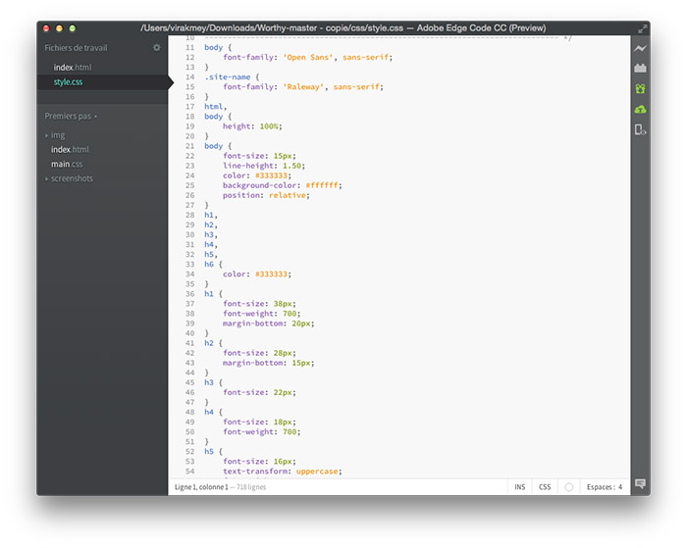The height and width of the screenshot is (548, 687).
Task: Open the Extension Manager brick icon
Action: coord(640,69)
